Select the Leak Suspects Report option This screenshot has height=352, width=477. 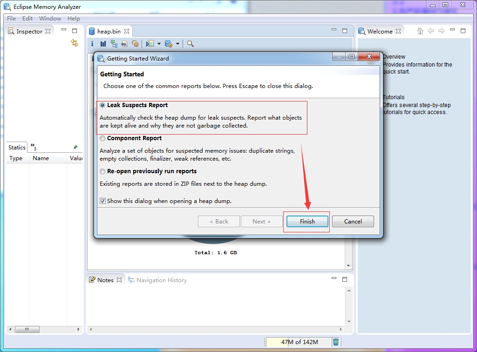[x=134, y=105]
